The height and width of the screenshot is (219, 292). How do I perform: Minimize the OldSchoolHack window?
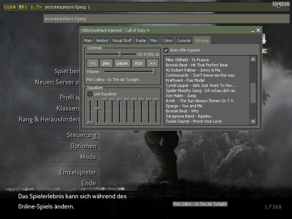pos(253,30)
